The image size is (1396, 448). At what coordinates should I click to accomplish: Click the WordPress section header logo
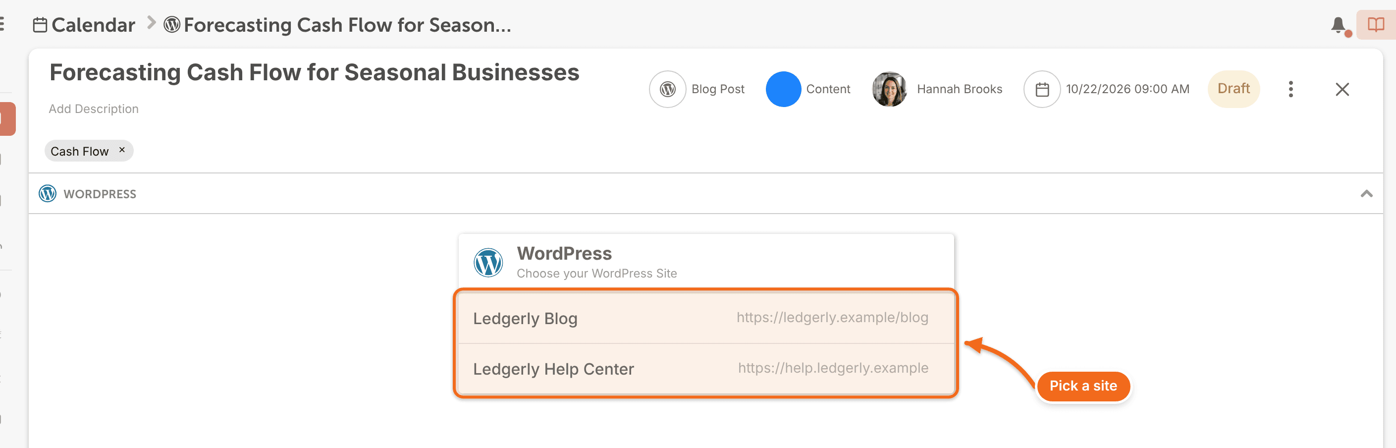click(48, 194)
